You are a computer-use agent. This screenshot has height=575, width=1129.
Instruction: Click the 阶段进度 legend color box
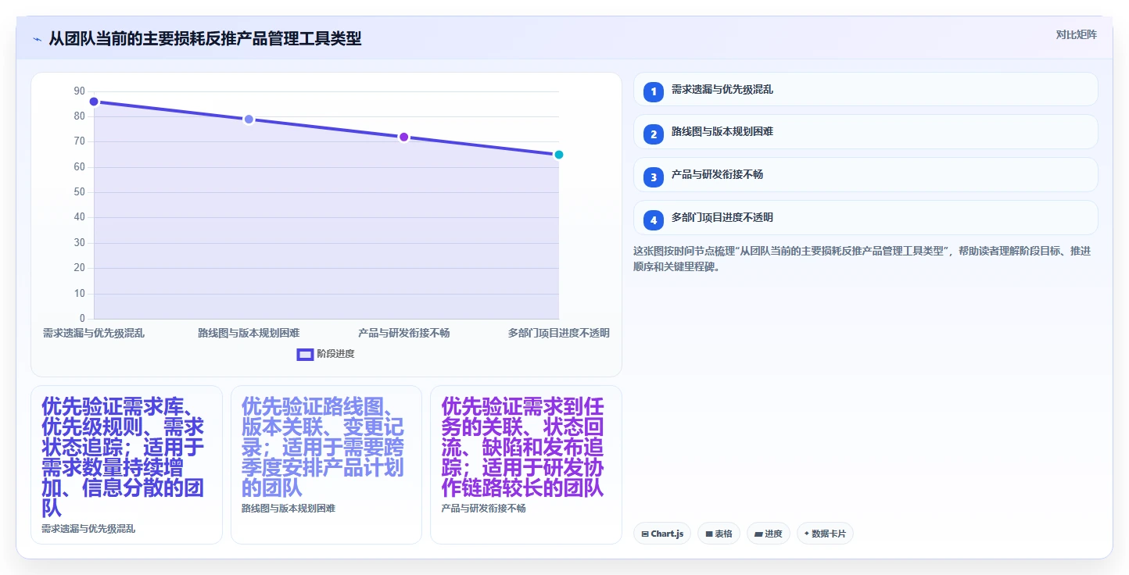(x=305, y=355)
